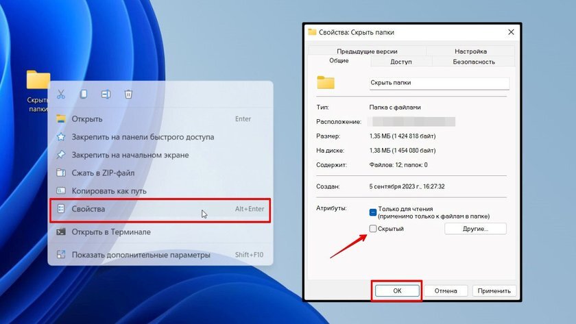576x324 pixels.
Task: Switch to the Доступ tab
Action: [400, 62]
